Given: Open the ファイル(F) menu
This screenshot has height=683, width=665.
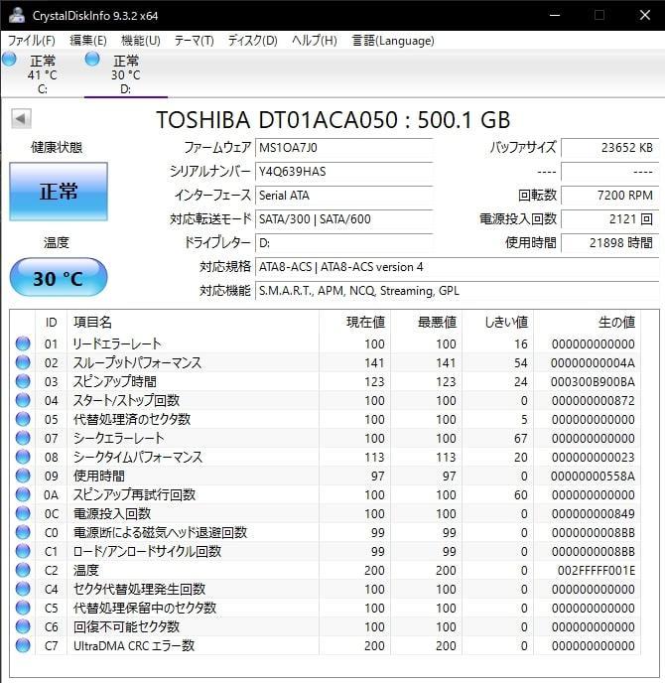Looking at the screenshot, I should tap(32, 41).
